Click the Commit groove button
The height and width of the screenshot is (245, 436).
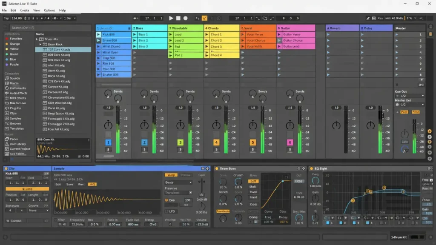[16, 221]
